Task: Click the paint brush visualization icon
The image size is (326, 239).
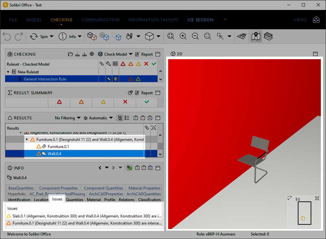Action: point(129,36)
